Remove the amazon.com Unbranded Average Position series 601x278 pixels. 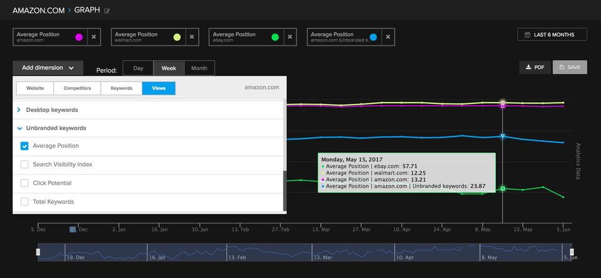[x=388, y=37]
